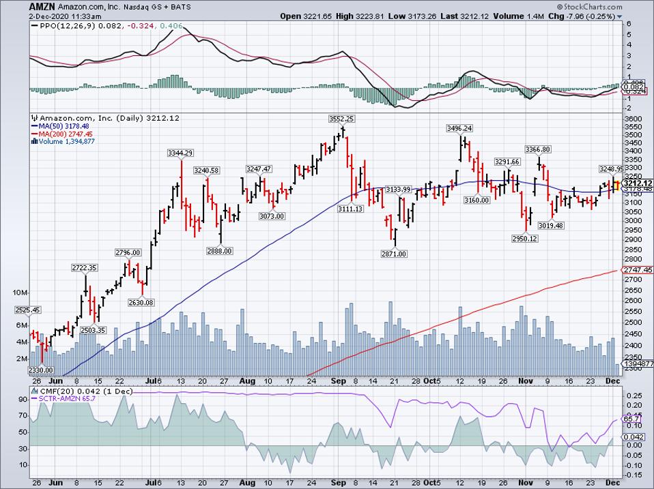Click the 3133.99 price label
The width and height of the screenshot is (654, 489).
tap(398, 190)
